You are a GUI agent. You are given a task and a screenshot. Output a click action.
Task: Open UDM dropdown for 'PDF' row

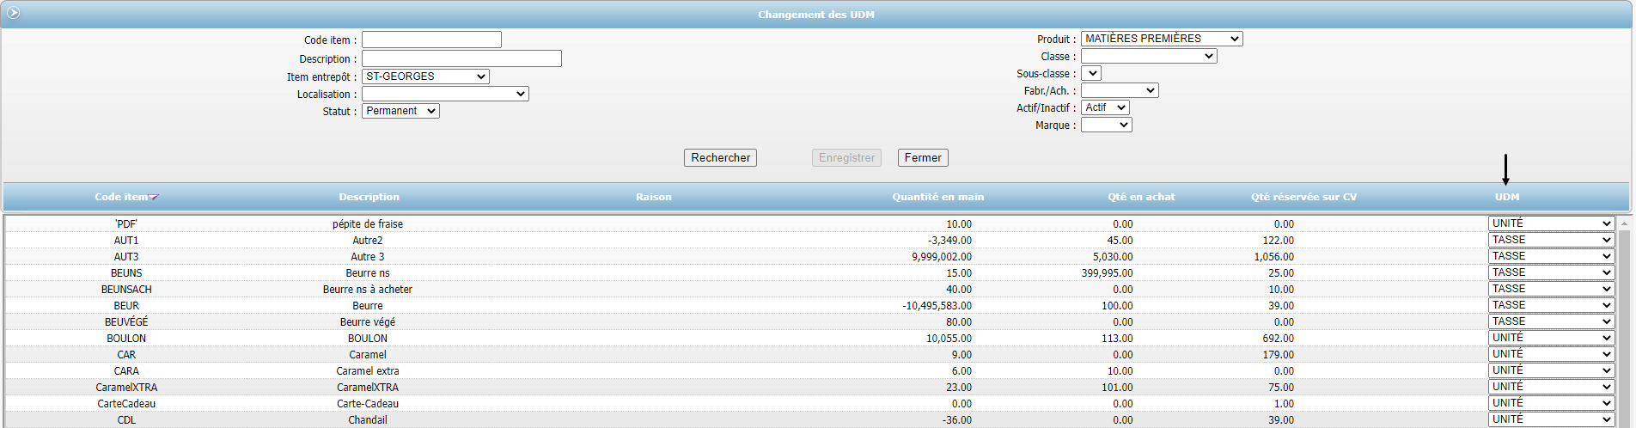tap(1551, 223)
